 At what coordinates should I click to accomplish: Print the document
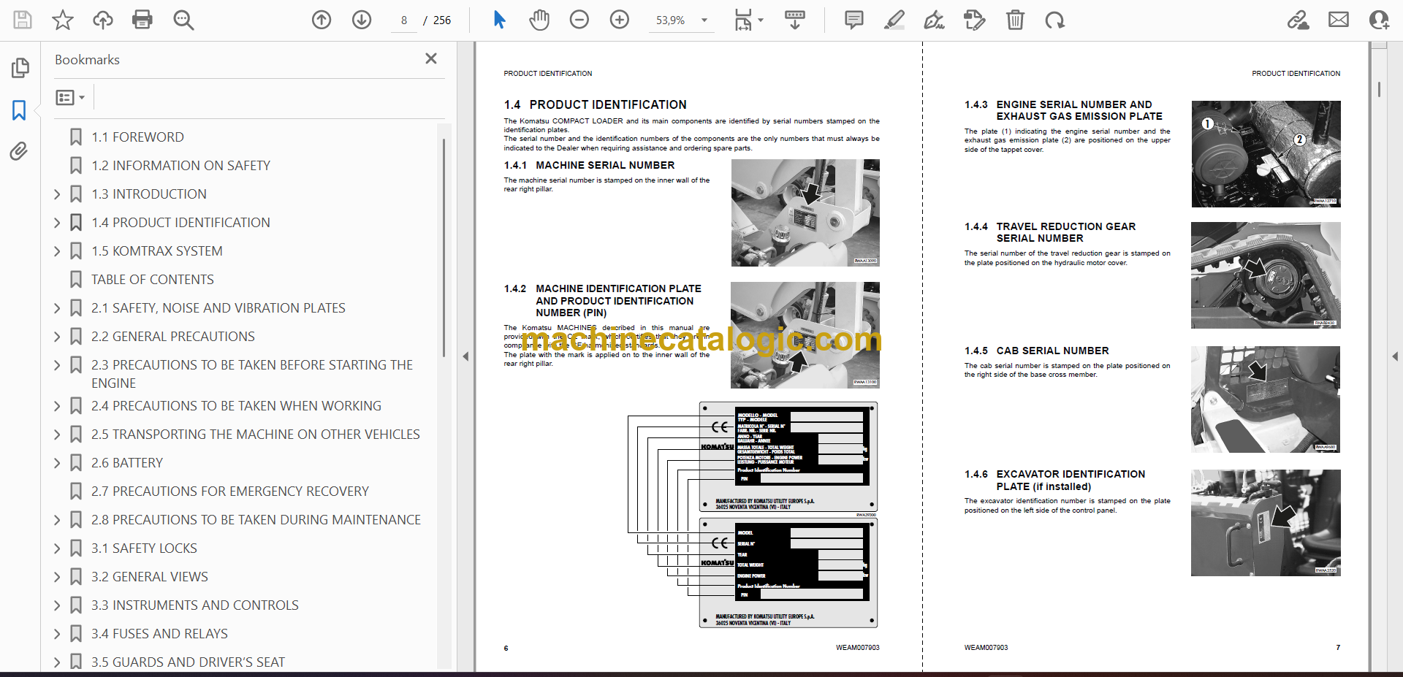coord(142,20)
